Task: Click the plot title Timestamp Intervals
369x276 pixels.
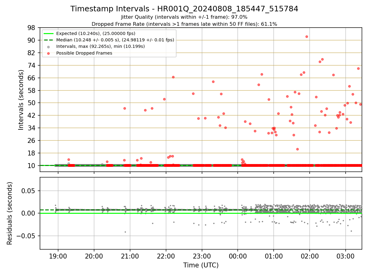Action: [184, 9]
